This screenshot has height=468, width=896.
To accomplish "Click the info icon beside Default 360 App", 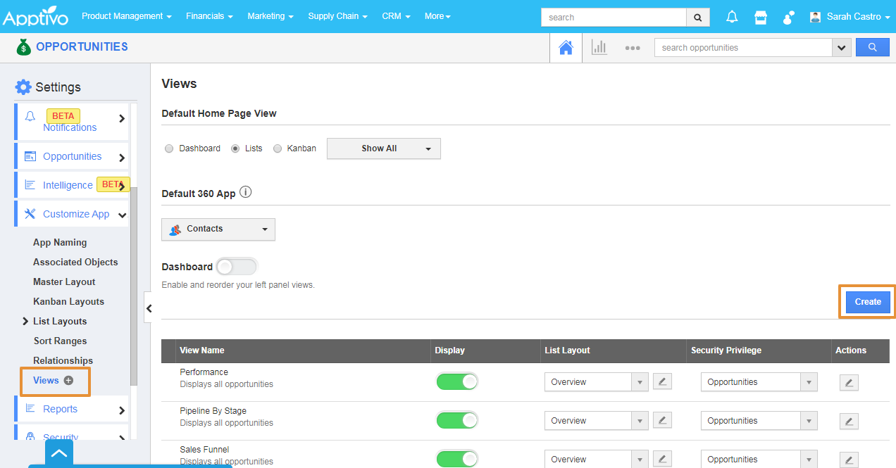I will (x=246, y=193).
